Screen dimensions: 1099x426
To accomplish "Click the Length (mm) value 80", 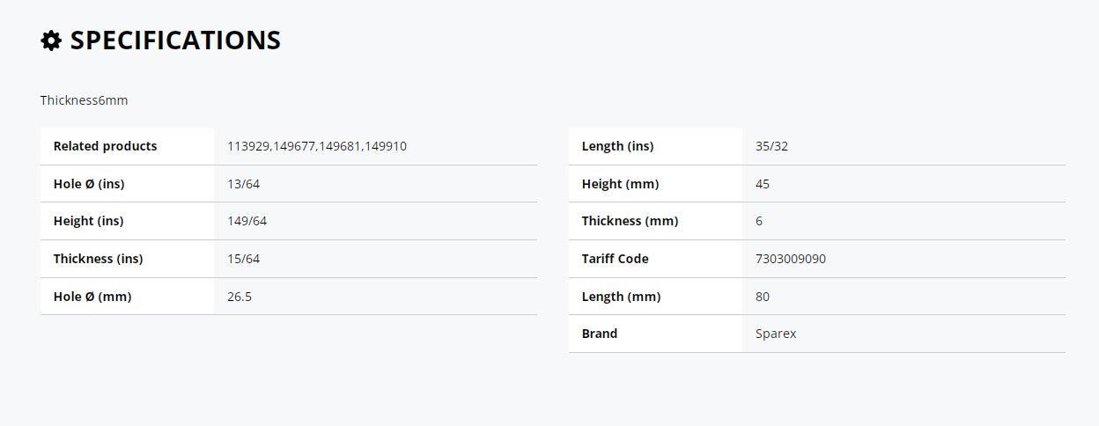I will click(763, 297).
